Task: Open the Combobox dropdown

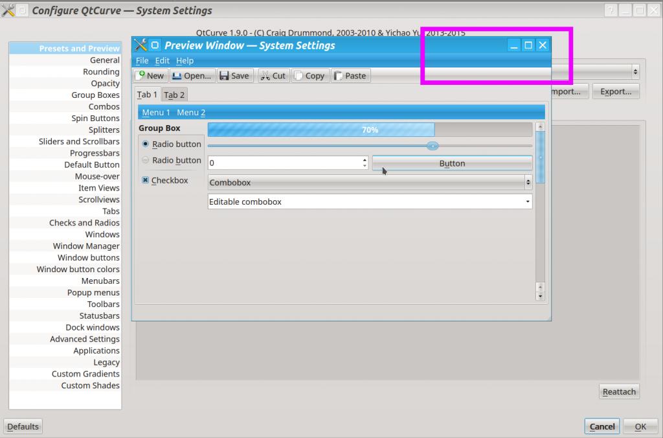Action: (x=528, y=183)
